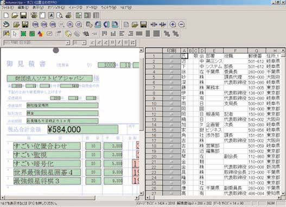Select the arrow pointer tool
This screenshot has height=207, width=286.
click(x=15, y=34)
